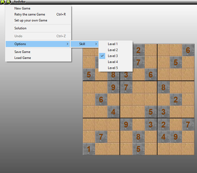Expand the Skill submenu arrow

pos(96,44)
